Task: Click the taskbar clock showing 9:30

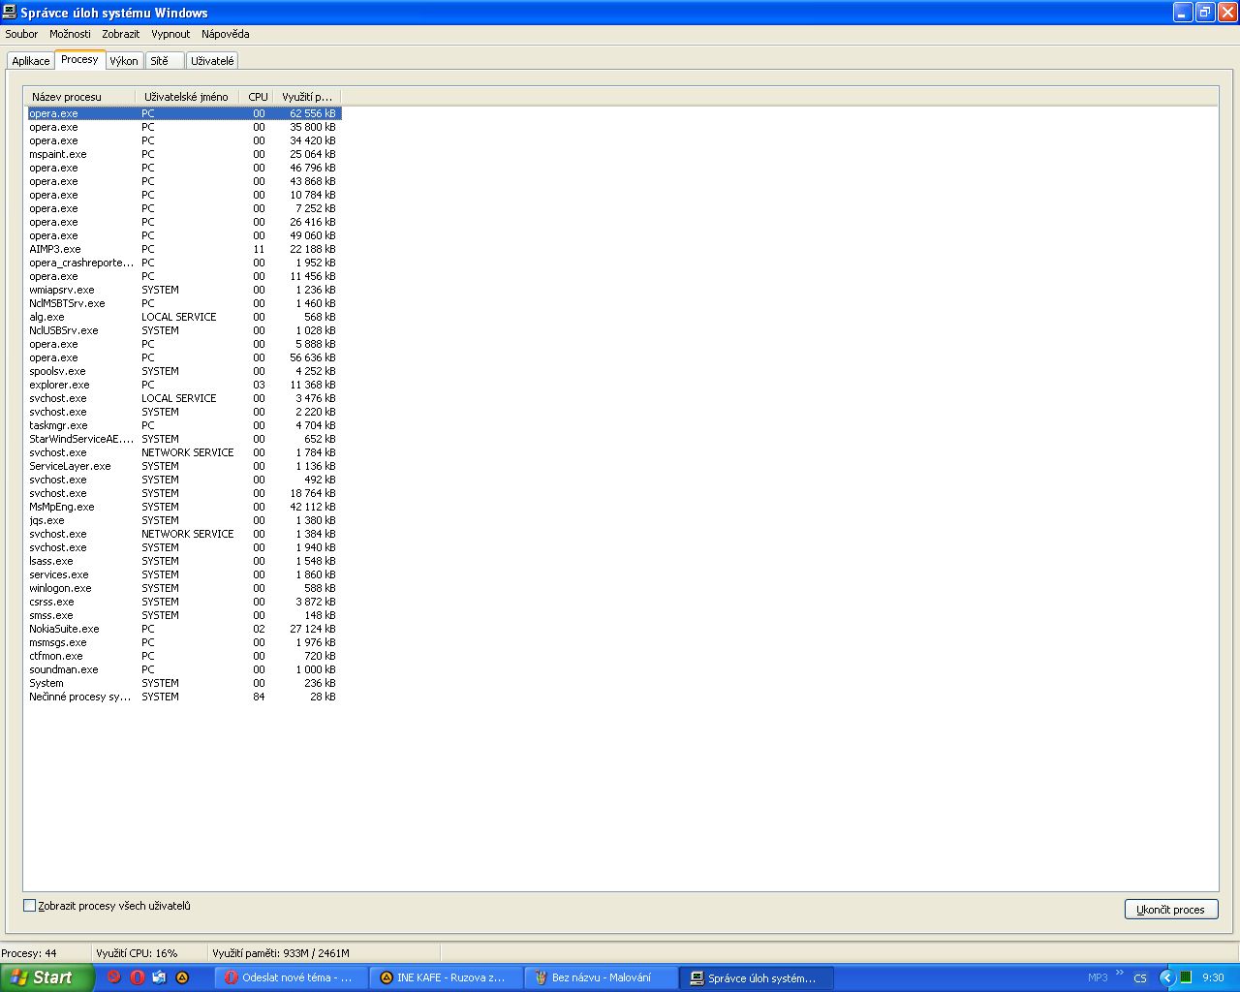Action: point(1213,977)
